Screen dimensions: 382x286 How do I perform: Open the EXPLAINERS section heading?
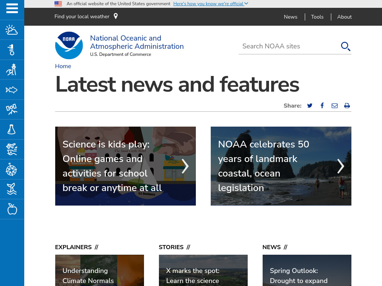coord(73,247)
